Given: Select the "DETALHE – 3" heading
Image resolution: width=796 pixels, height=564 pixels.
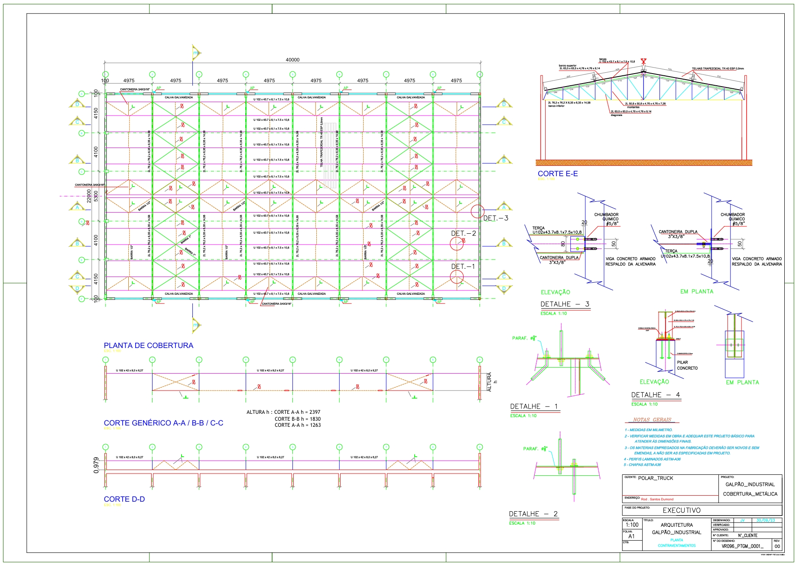Looking at the screenshot, I should (565, 304).
